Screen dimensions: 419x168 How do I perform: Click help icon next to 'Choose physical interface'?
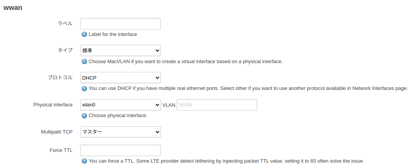[x=84, y=116]
